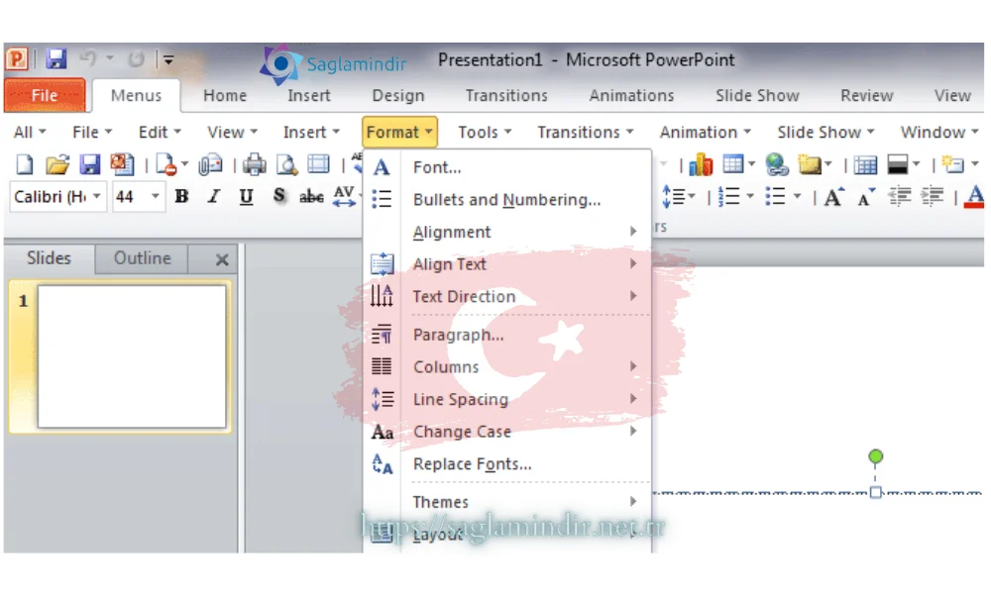Choose Font... in Format menu
Screen dimensions: 991x594
click(506, 167)
